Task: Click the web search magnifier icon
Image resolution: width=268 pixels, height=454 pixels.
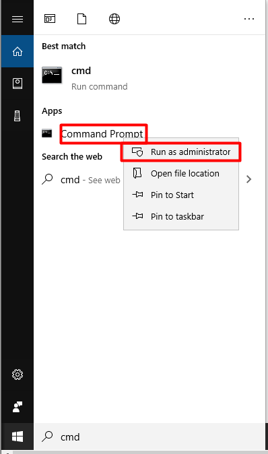Action: [x=47, y=179]
